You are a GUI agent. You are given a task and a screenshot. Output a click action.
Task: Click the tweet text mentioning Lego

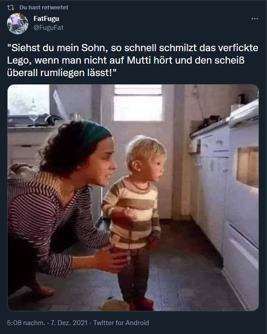tap(133, 60)
